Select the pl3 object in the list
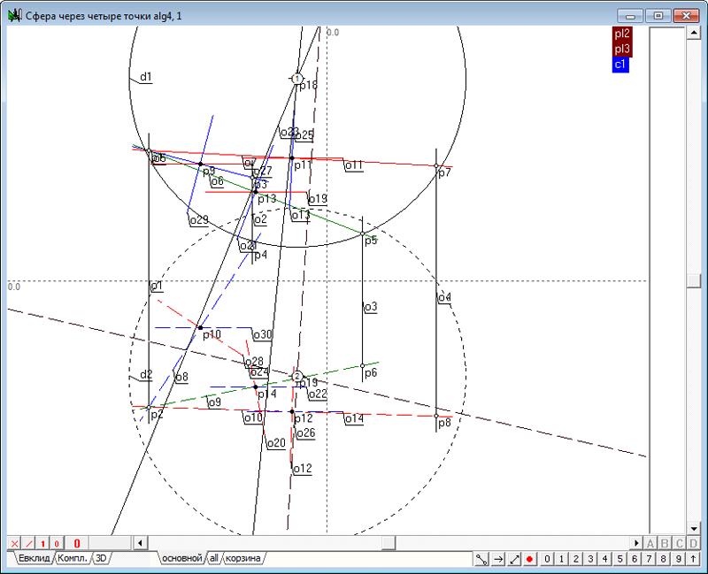Image resolution: width=708 pixels, height=574 pixels. click(622, 49)
